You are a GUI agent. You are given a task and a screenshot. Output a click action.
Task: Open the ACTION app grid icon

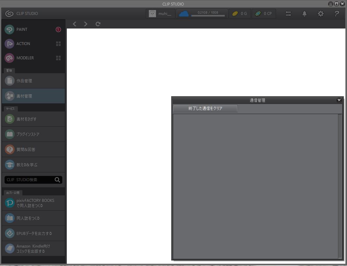click(58, 44)
